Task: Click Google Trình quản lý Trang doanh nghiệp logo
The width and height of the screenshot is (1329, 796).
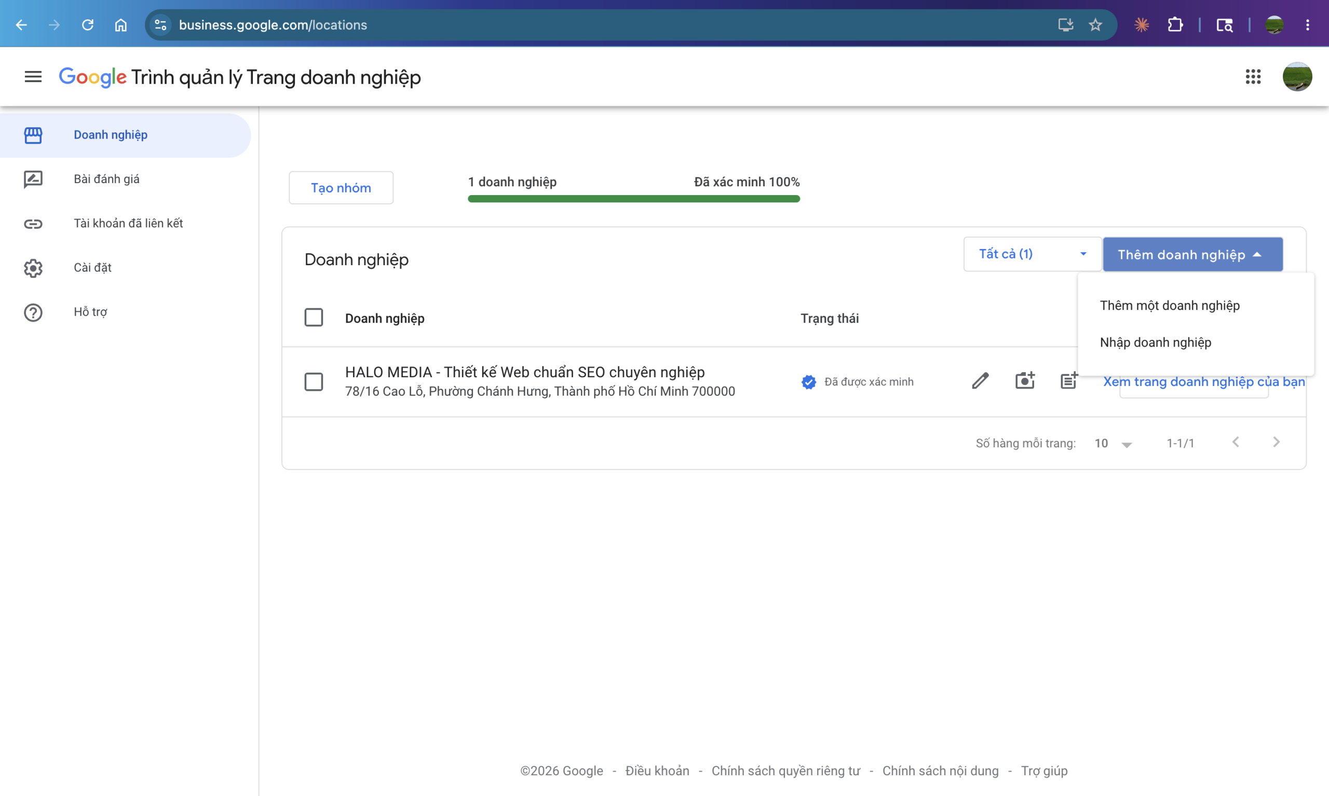Action: point(239,77)
